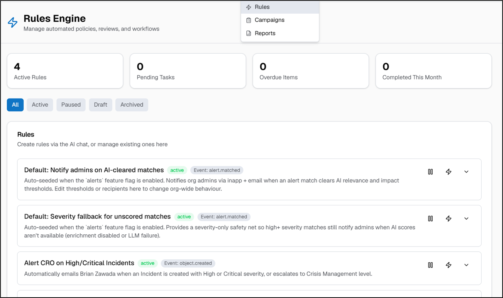
Task: Click the Overdue Items stat card
Action: point(310,71)
